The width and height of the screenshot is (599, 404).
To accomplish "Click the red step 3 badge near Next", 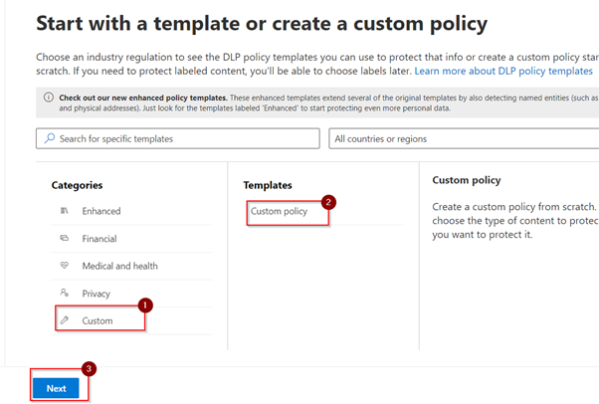I will point(90,368).
